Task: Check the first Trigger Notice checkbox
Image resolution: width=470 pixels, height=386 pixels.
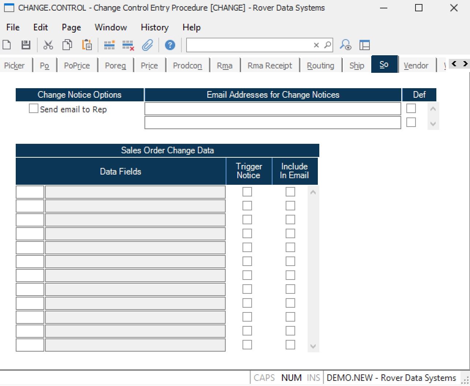Action: coord(247,192)
